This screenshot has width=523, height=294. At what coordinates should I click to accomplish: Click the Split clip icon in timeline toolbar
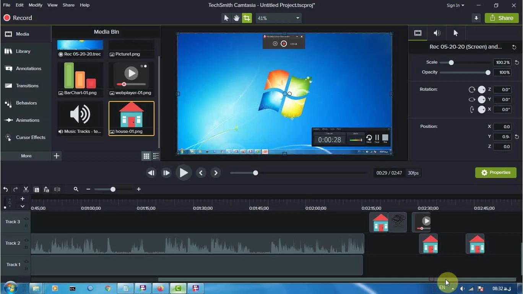tap(57, 189)
